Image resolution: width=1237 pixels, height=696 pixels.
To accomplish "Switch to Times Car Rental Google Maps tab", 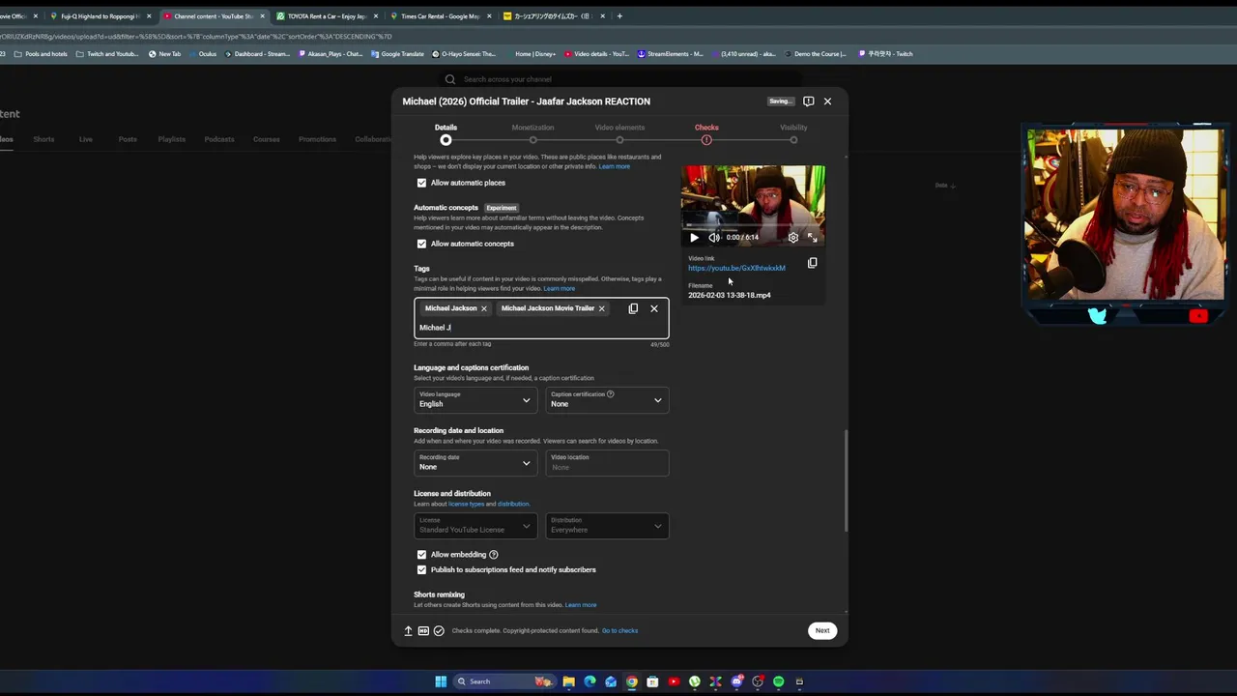I will tap(441, 15).
